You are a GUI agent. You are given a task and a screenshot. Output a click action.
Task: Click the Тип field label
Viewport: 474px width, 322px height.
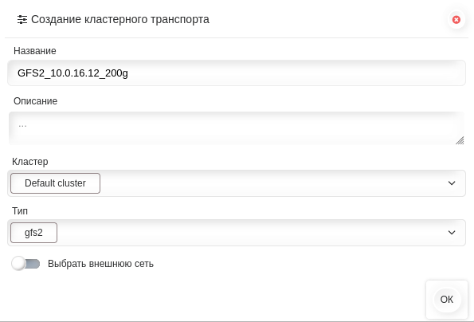(x=20, y=210)
